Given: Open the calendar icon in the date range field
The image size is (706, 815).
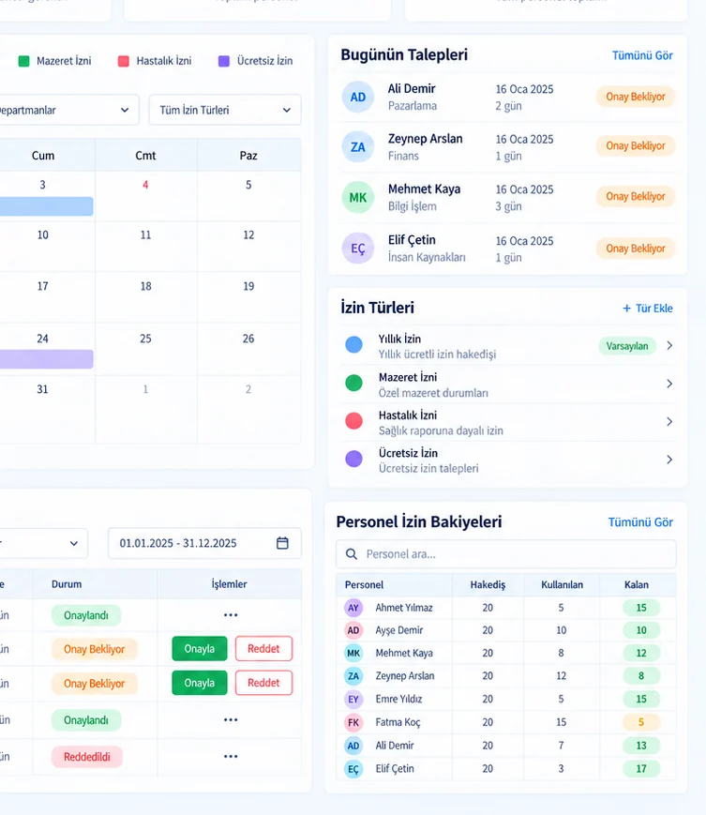Looking at the screenshot, I should click(282, 543).
